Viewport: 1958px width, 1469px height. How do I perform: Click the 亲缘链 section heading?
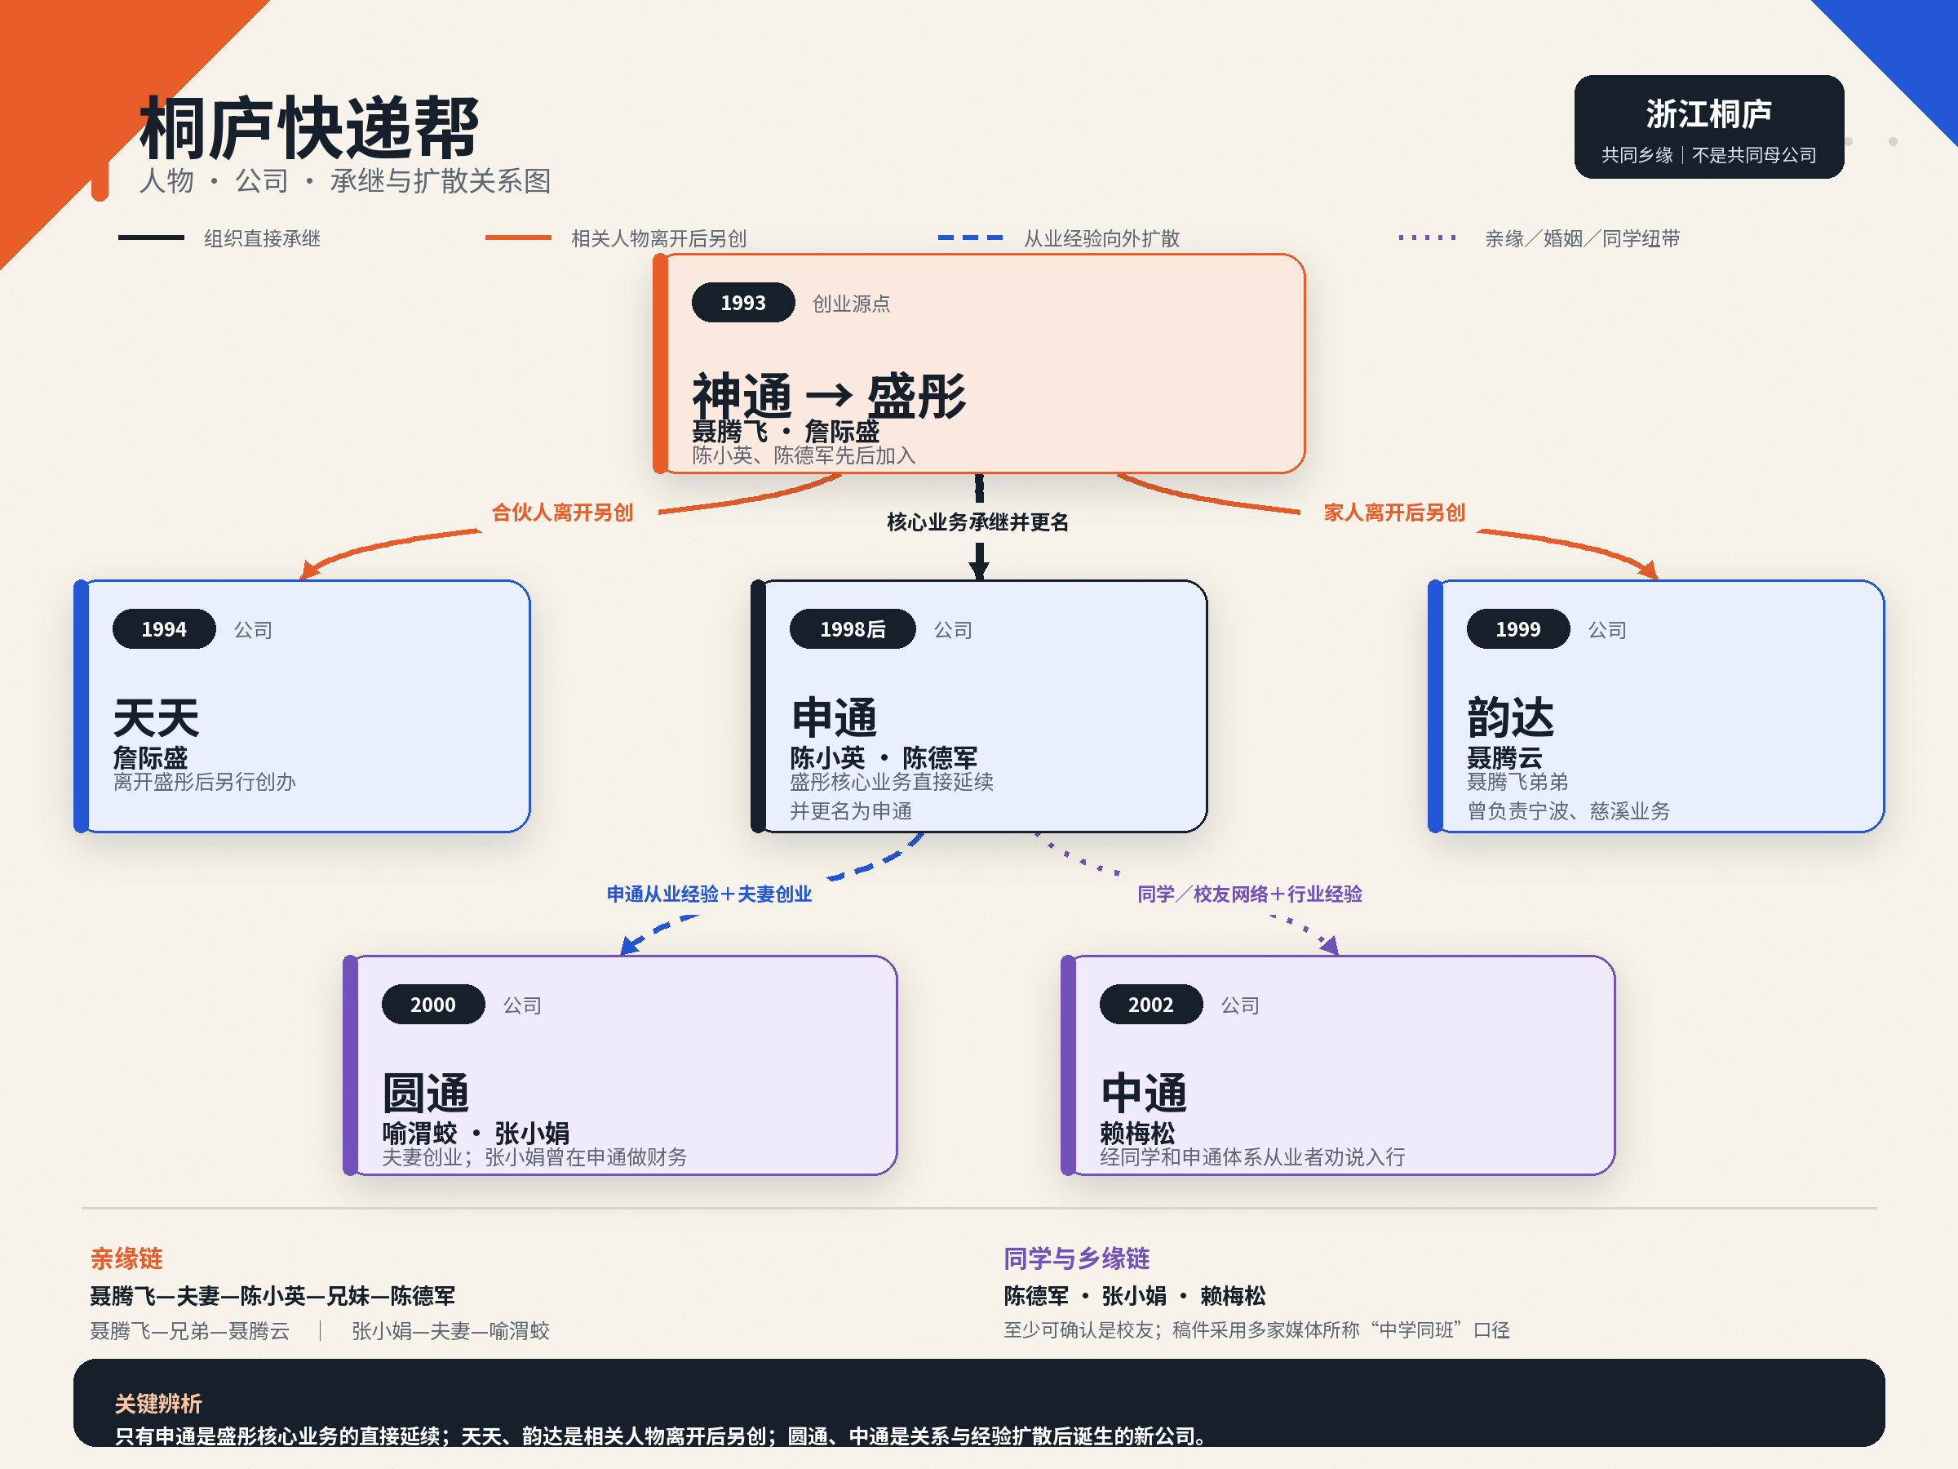click(x=126, y=1258)
